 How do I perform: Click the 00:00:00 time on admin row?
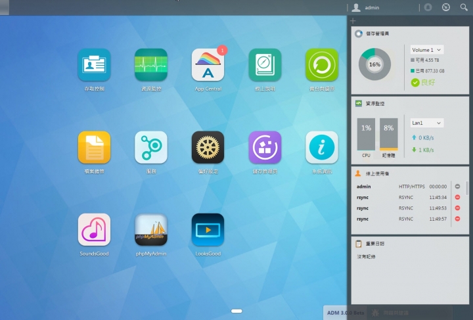(x=438, y=187)
